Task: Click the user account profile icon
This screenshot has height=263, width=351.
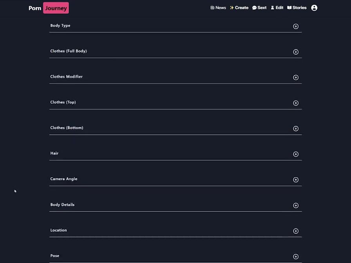Action: tap(314, 8)
